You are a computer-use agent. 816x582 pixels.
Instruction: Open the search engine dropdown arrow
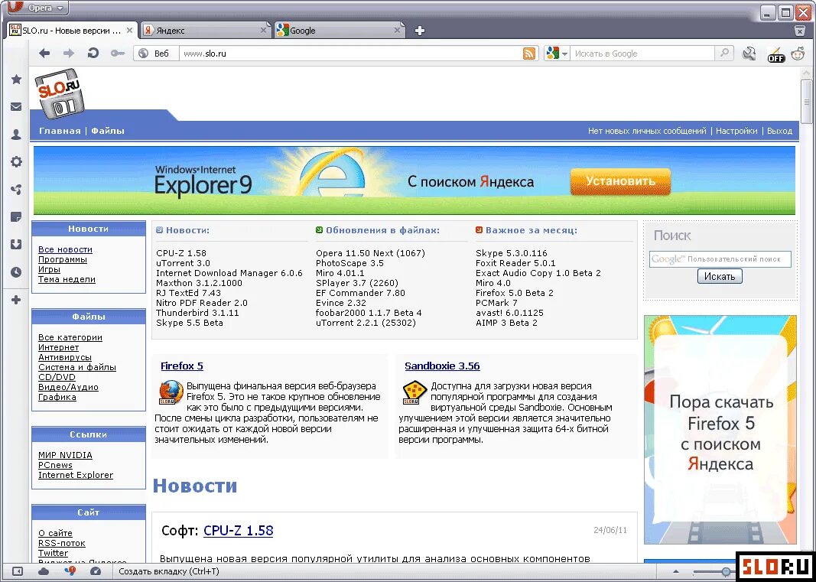564,54
